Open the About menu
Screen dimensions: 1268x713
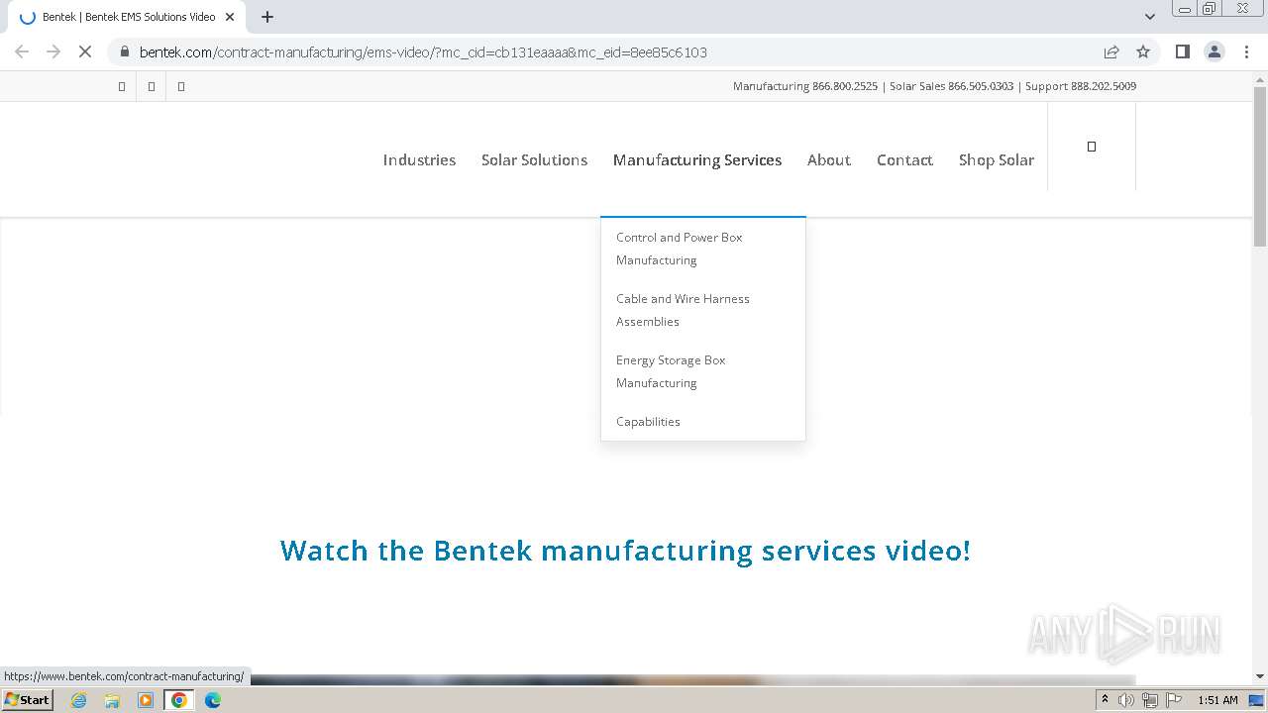pos(829,159)
